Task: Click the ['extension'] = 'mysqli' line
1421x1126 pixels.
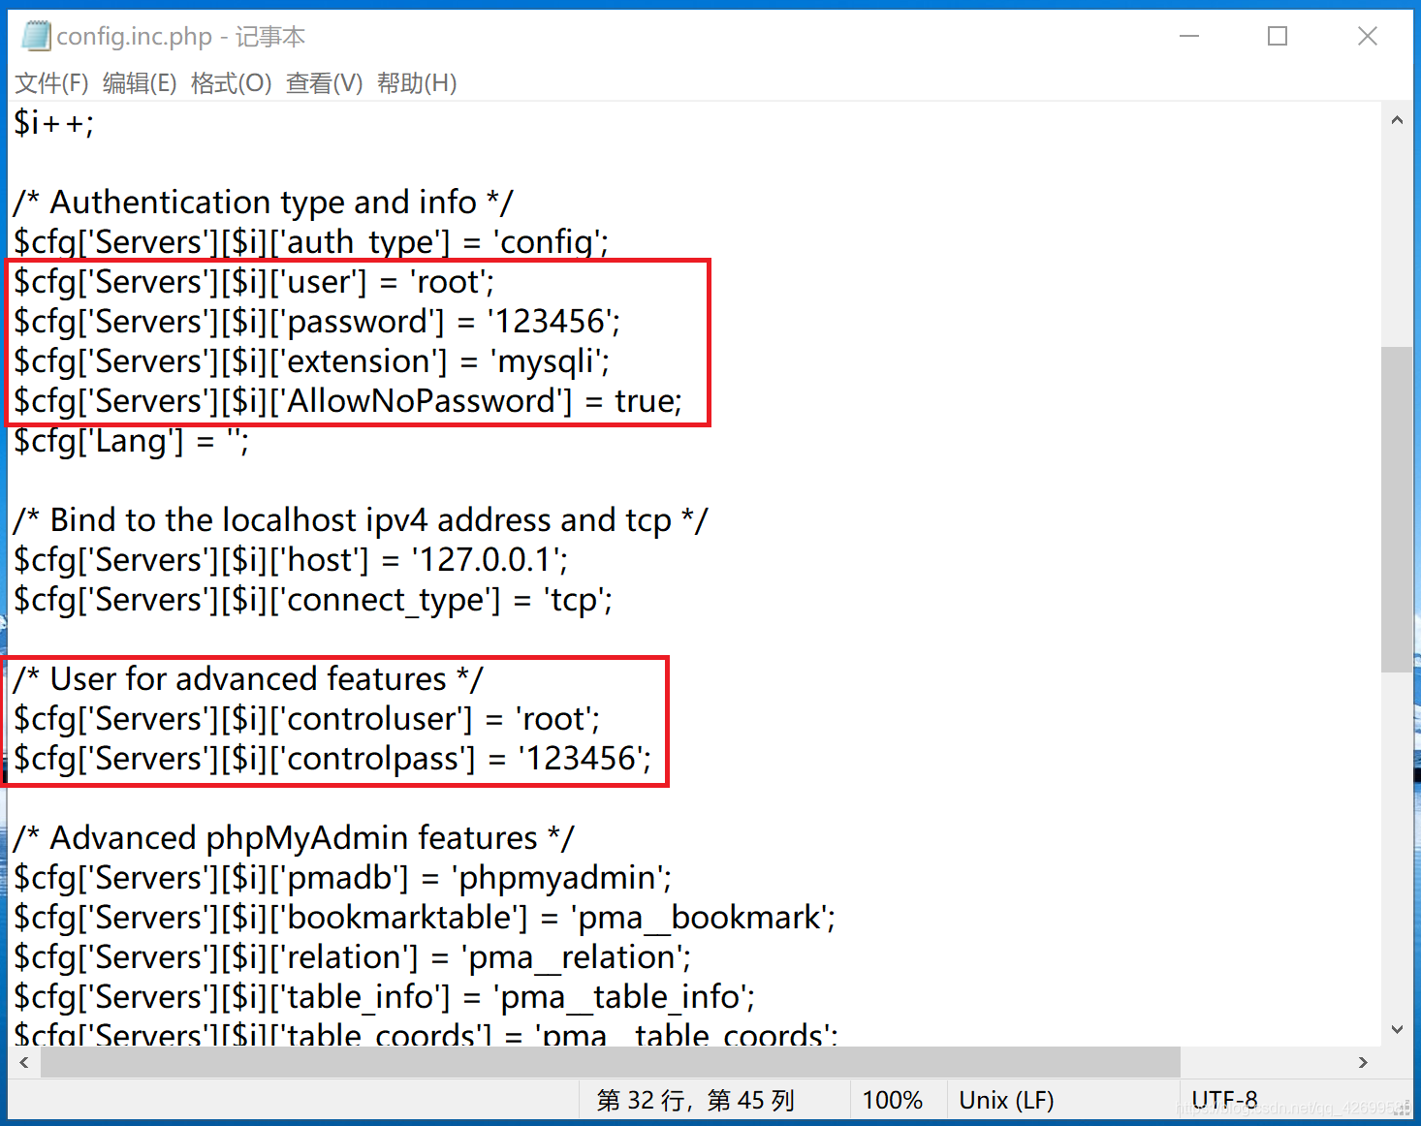Action: [x=312, y=361]
